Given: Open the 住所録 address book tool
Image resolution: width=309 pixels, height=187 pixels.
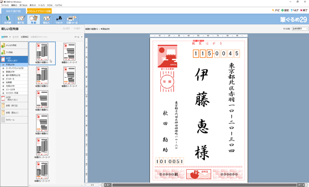Looking at the screenshot, I should [8, 19].
